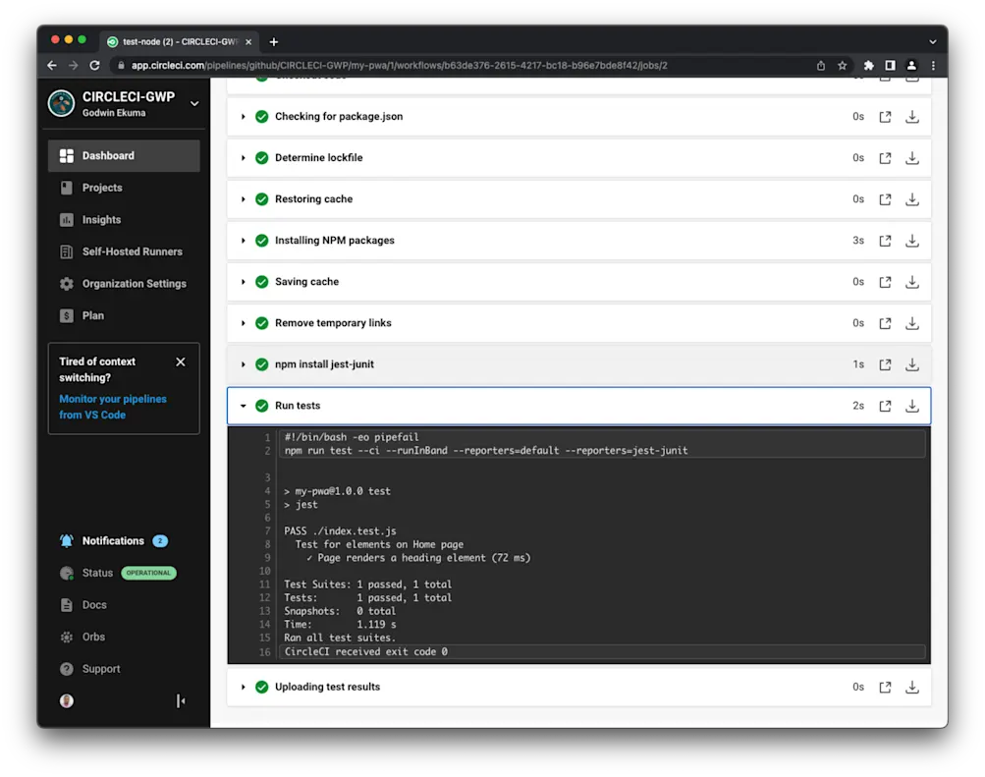Click output line 'CircleCI received exit code 0'
This screenshot has width=985, height=777.
(366, 652)
